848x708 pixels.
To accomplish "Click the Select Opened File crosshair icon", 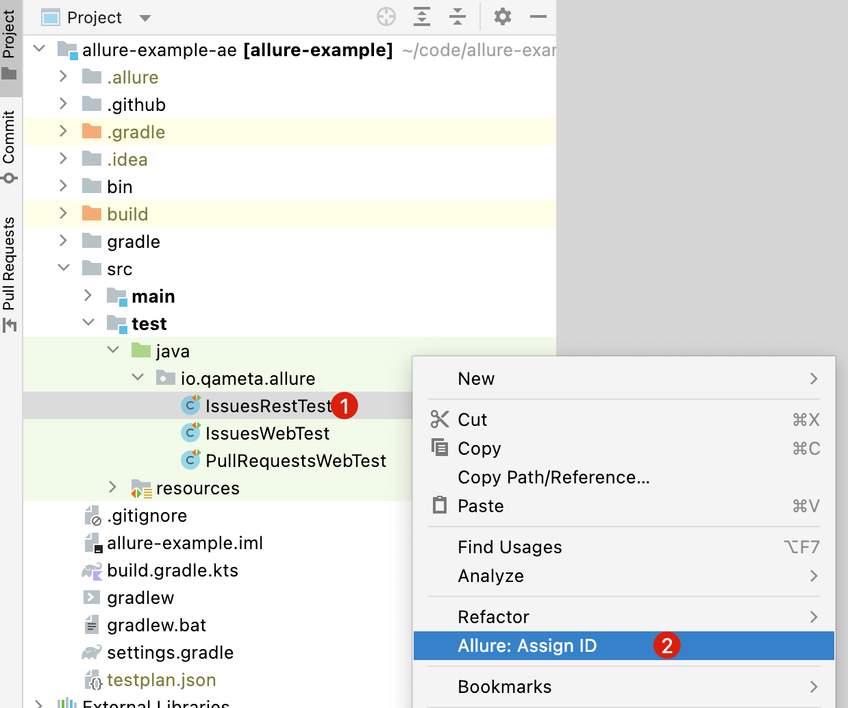I will [386, 16].
